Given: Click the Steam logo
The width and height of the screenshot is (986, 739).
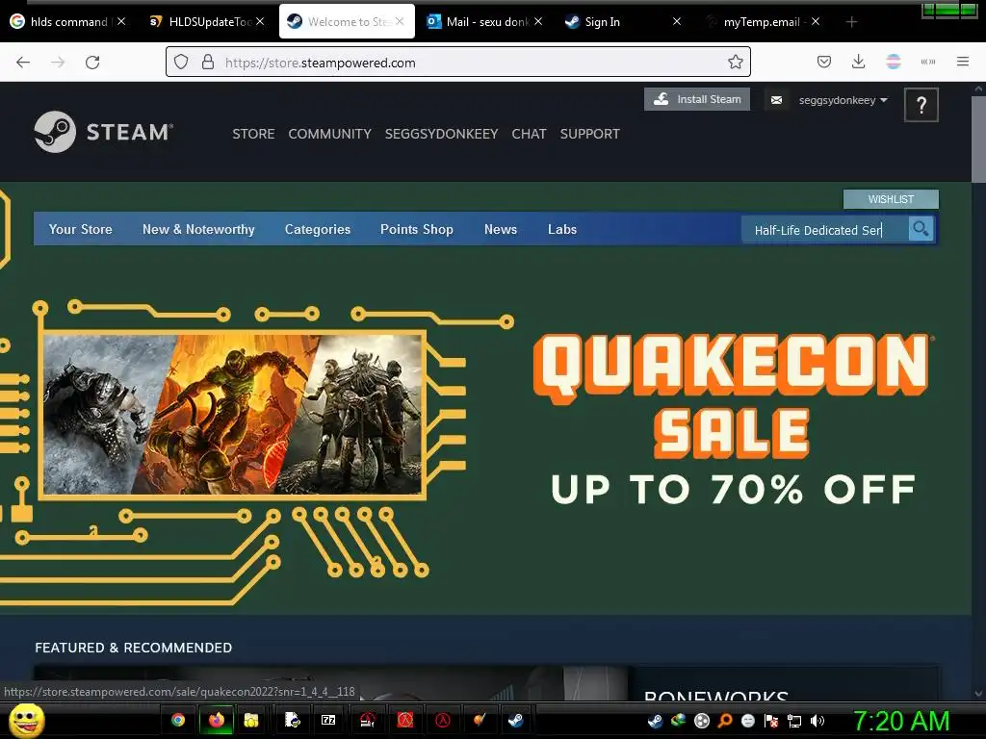Looking at the screenshot, I should (x=104, y=132).
